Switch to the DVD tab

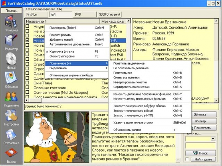pos(85,14)
